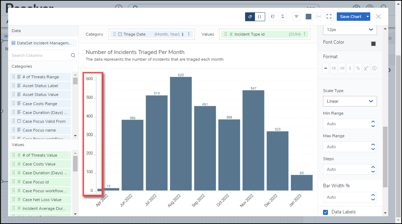Pick the Font Color swatch
402x224 pixels.
[x=373, y=44]
